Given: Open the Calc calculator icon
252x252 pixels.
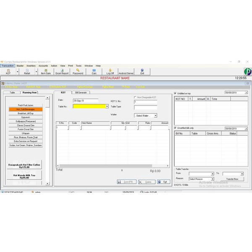Looking at the screenshot, I should (94, 71).
